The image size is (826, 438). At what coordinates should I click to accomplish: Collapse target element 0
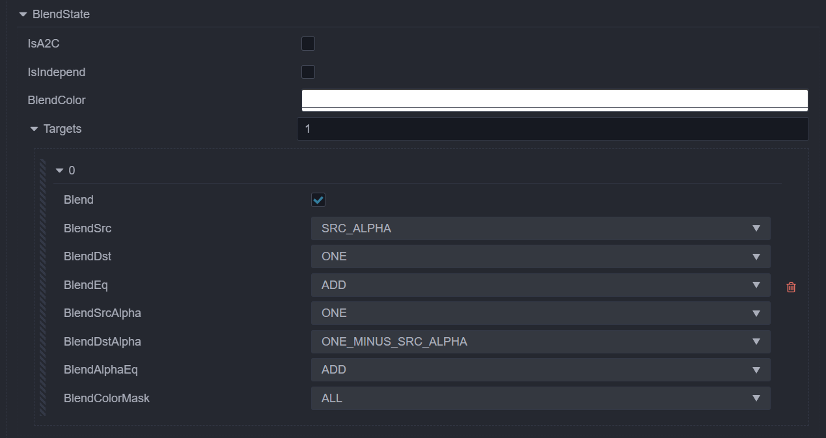tap(60, 171)
